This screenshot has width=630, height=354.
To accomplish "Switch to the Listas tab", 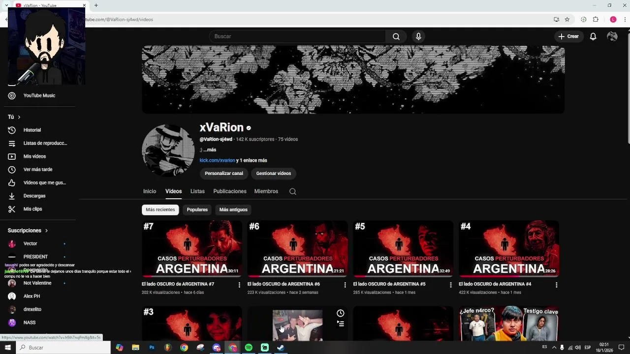I will [x=197, y=191].
